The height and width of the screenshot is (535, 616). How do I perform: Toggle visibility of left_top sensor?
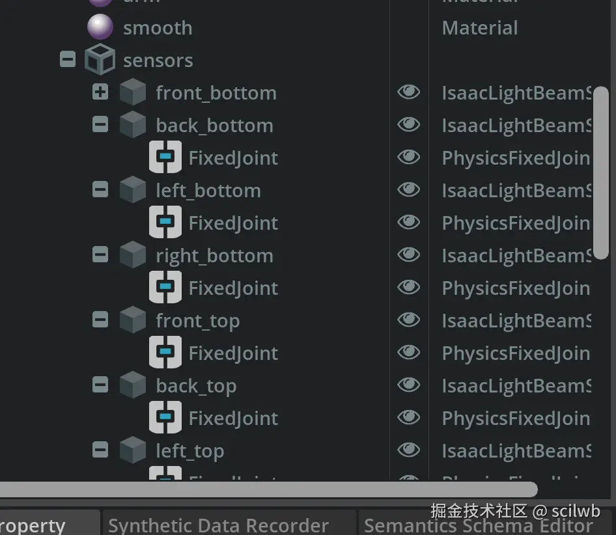(x=408, y=450)
